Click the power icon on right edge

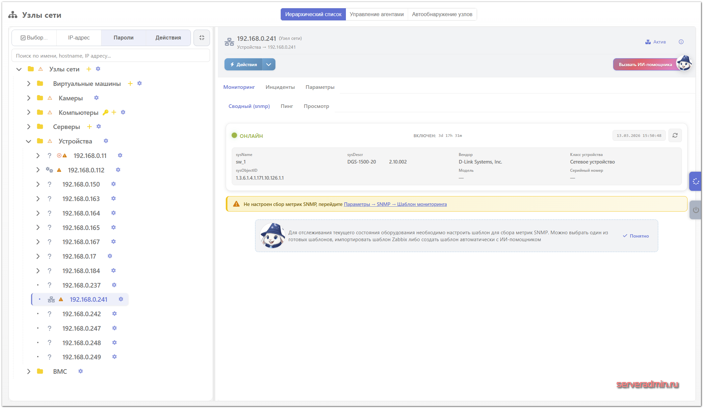tap(695, 210)
